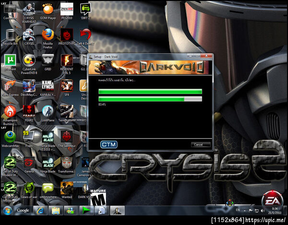Open the PES2010 shortcut

(67, 11)
